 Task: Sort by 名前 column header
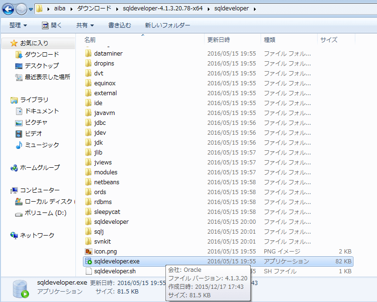point(90,40)
